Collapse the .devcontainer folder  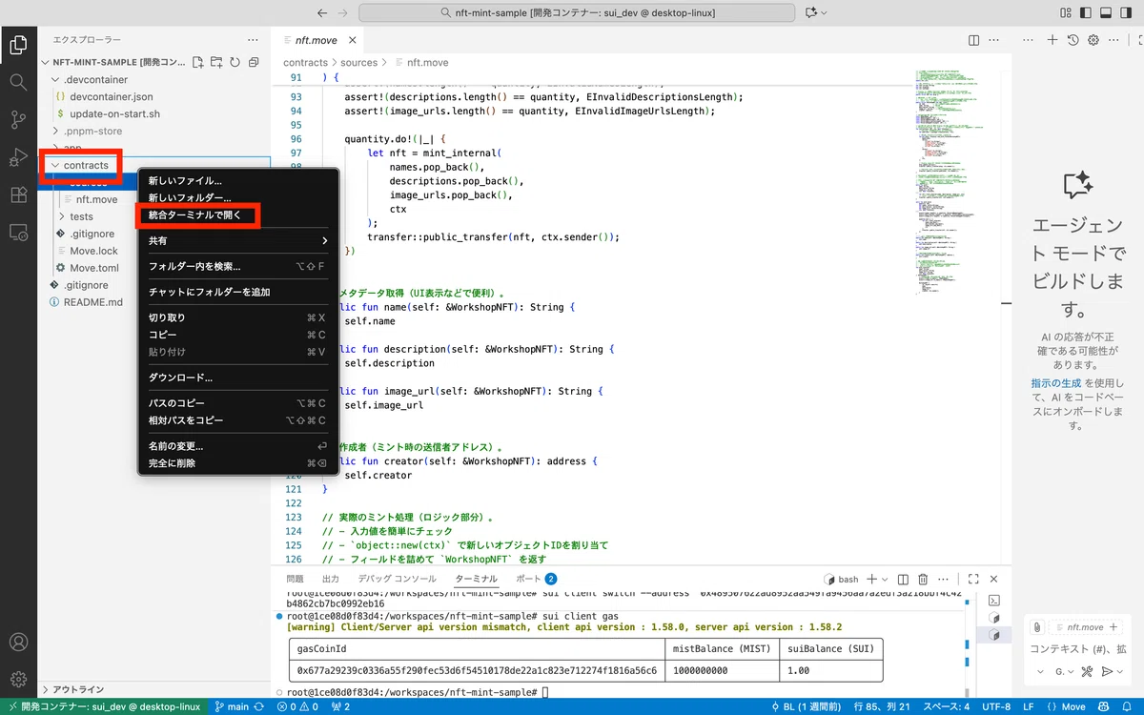55,79
